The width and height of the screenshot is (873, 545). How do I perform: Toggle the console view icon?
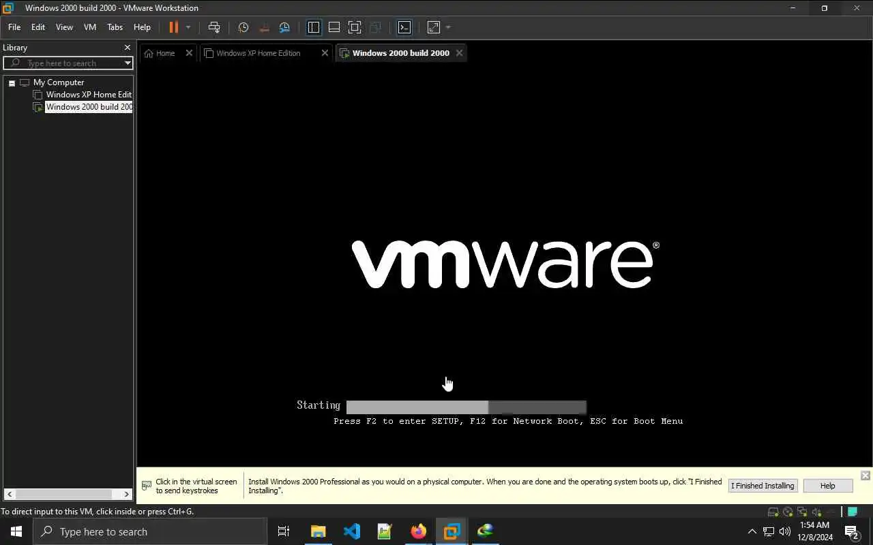pos(404,27)
